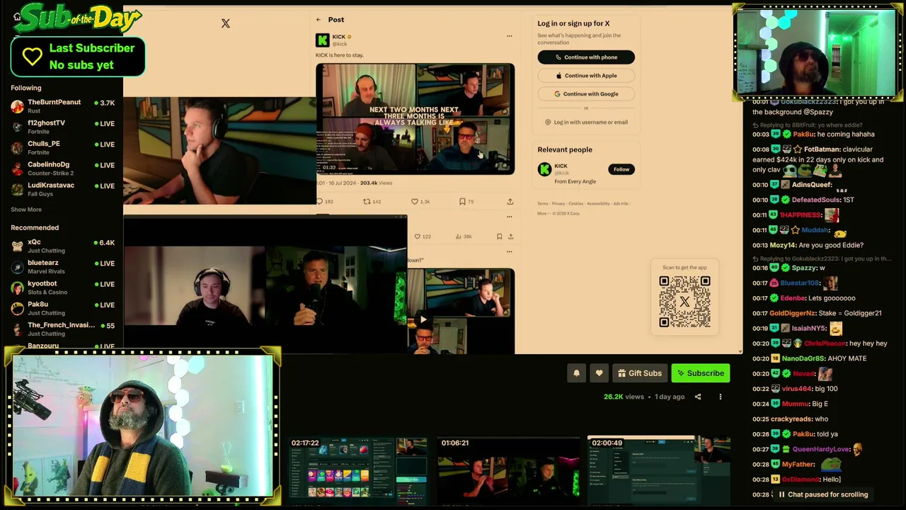Expand the Following list with Show More
This screenshot has height=510, width=906.
26,210
